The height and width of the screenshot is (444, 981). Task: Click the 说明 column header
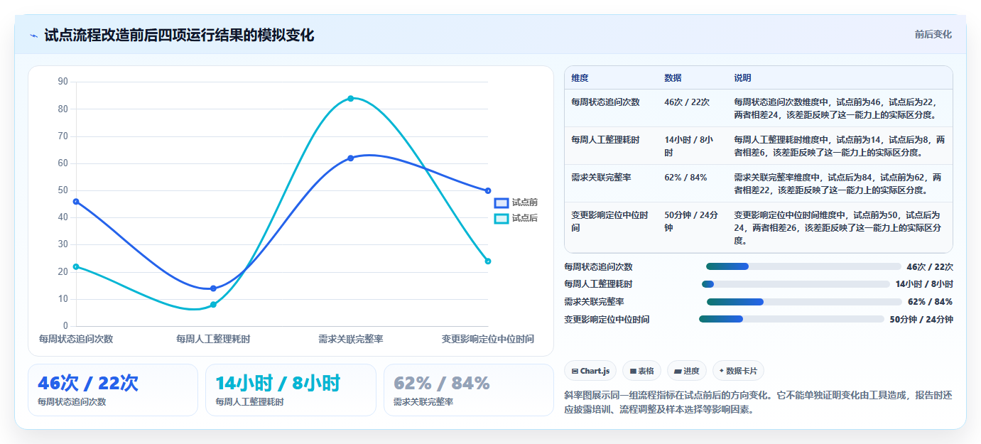(742, 78)
